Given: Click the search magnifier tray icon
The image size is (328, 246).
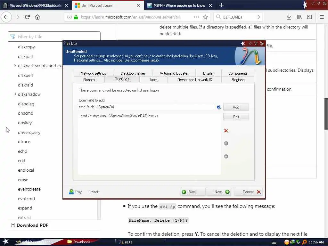Looking at the screenshot, I should click(x=304, y=242).
